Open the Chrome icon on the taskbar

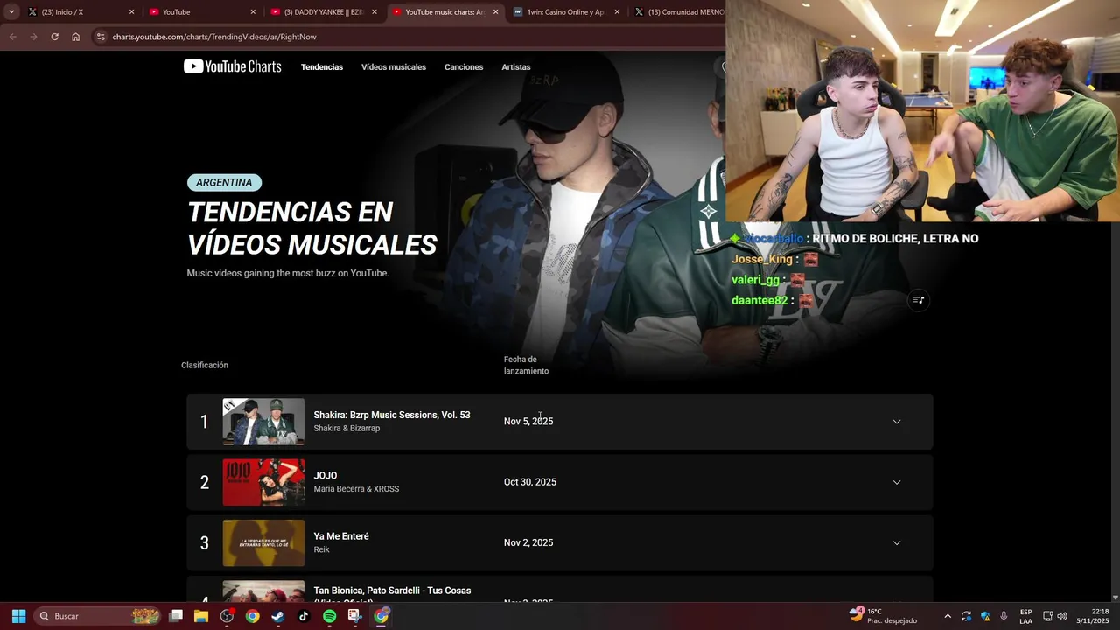click(252, 616)
